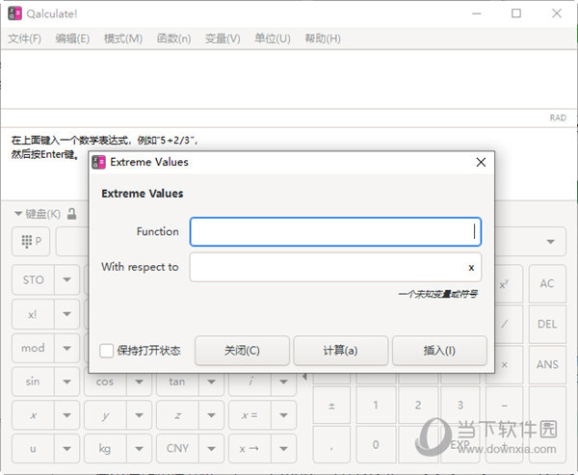
Task: Open the 文件(F) menu
Action: click(x=24, y=39)
